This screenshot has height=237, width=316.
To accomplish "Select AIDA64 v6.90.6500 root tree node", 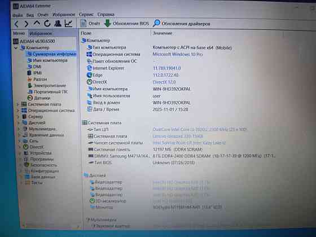I will pos(34,41).
